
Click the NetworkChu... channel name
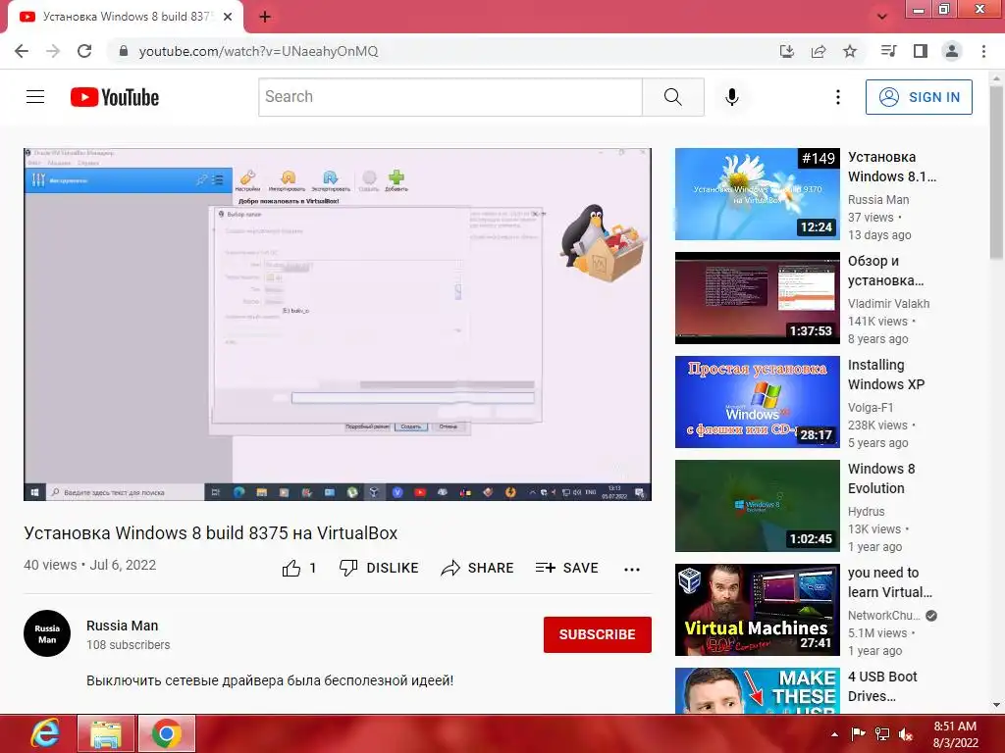point(883,616)
